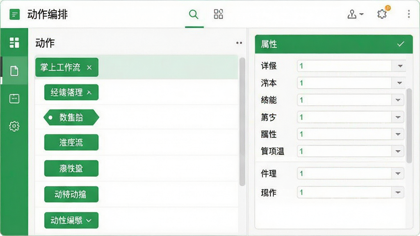Open the vertical three-dot overflow menu
Screen dimensions: 420x236
tap(409, 14)
